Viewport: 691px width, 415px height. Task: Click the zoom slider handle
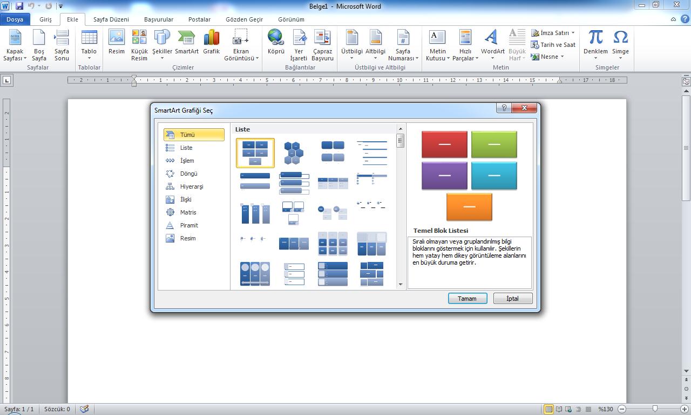655,409
